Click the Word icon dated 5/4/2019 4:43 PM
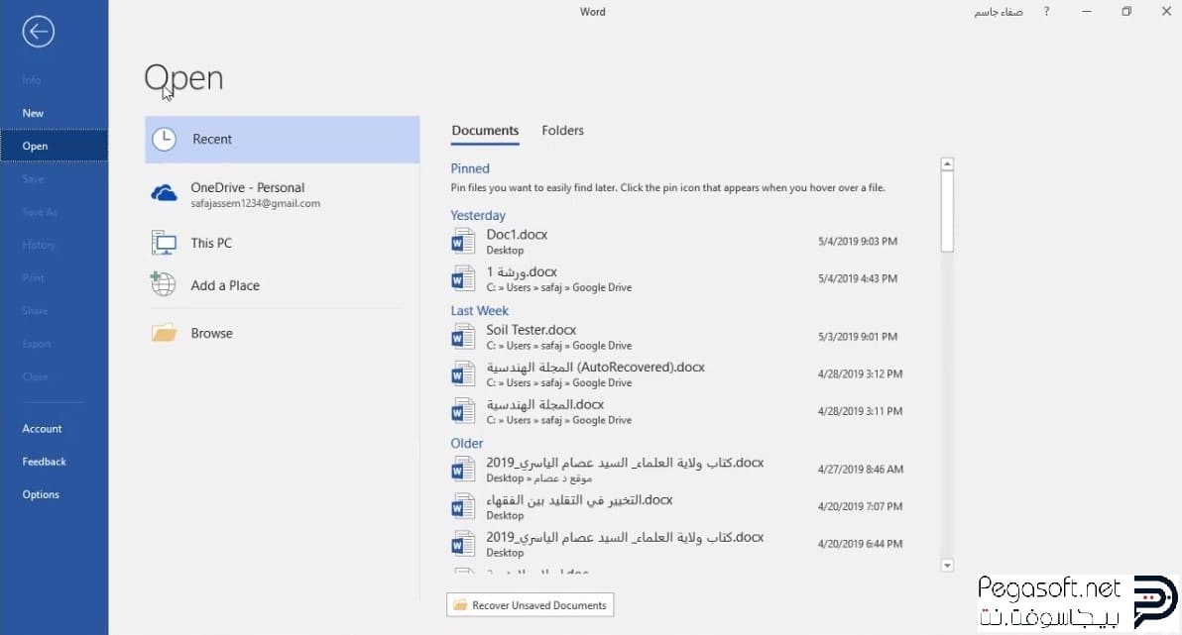 point(463,278)
